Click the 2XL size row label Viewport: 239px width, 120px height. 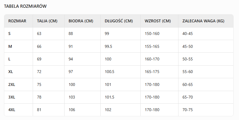coord(12,84)
